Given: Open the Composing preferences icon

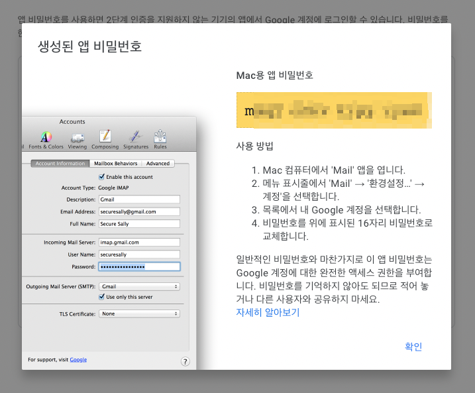Looking at the screenshot, I should click(x=105, y=140).
